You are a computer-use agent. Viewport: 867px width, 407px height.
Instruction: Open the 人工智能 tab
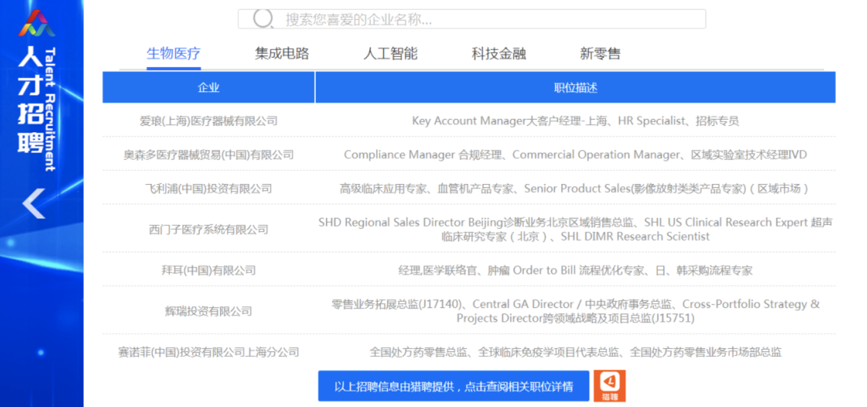pyautogui.click(x=390, y=54)
